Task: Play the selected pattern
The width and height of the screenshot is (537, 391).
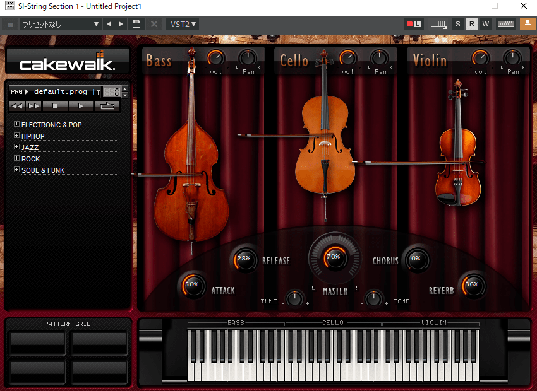Action: coord(81,106)
